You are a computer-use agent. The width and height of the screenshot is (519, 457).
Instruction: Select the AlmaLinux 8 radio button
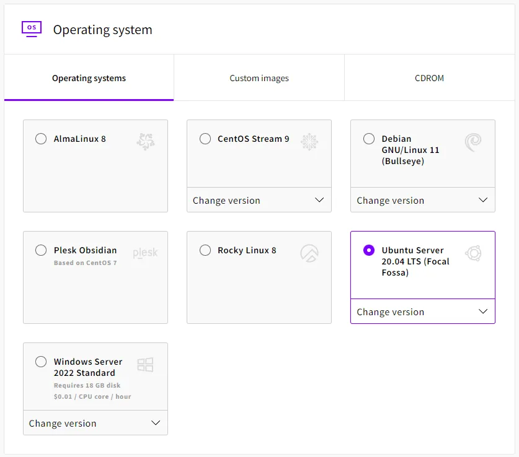click(x=41, y=139)
